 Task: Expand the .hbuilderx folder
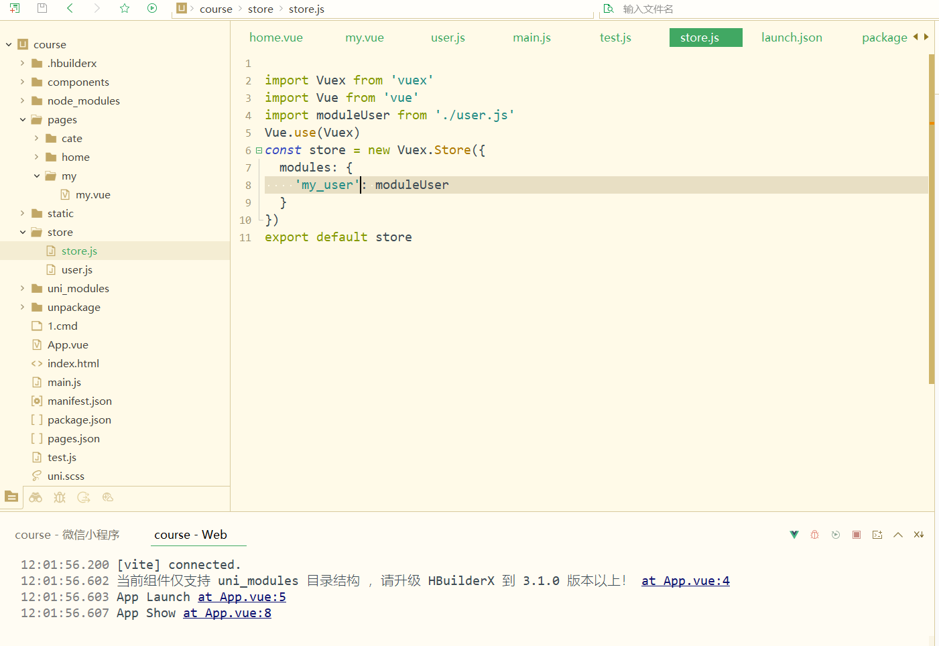22,63
